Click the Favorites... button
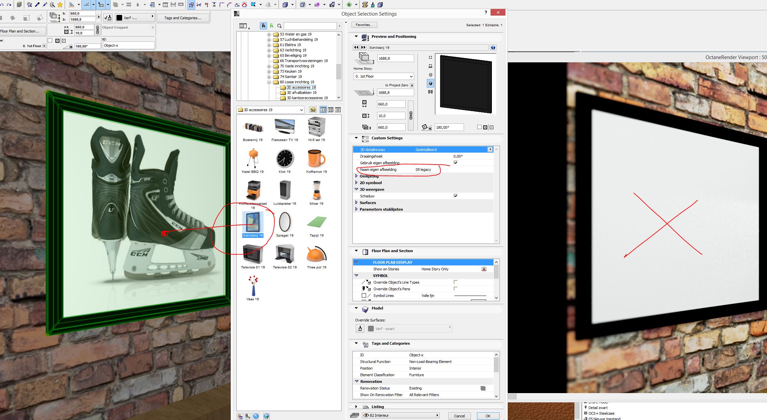The width and height of the screenshot is (767, 420). (364, 25)
